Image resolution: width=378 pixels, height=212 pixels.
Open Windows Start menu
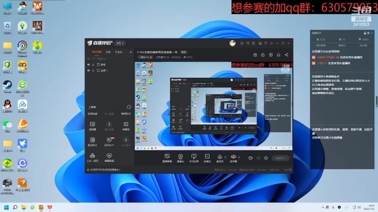(7, 207)
